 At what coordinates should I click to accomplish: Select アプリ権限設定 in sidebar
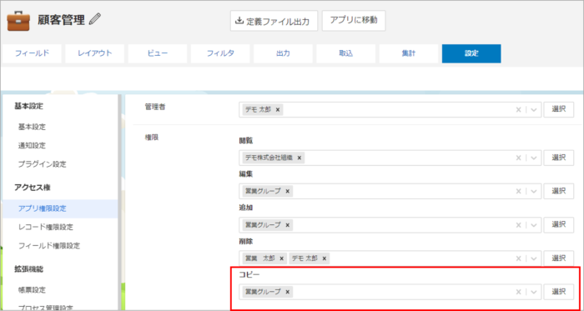(x=42, y=208)
